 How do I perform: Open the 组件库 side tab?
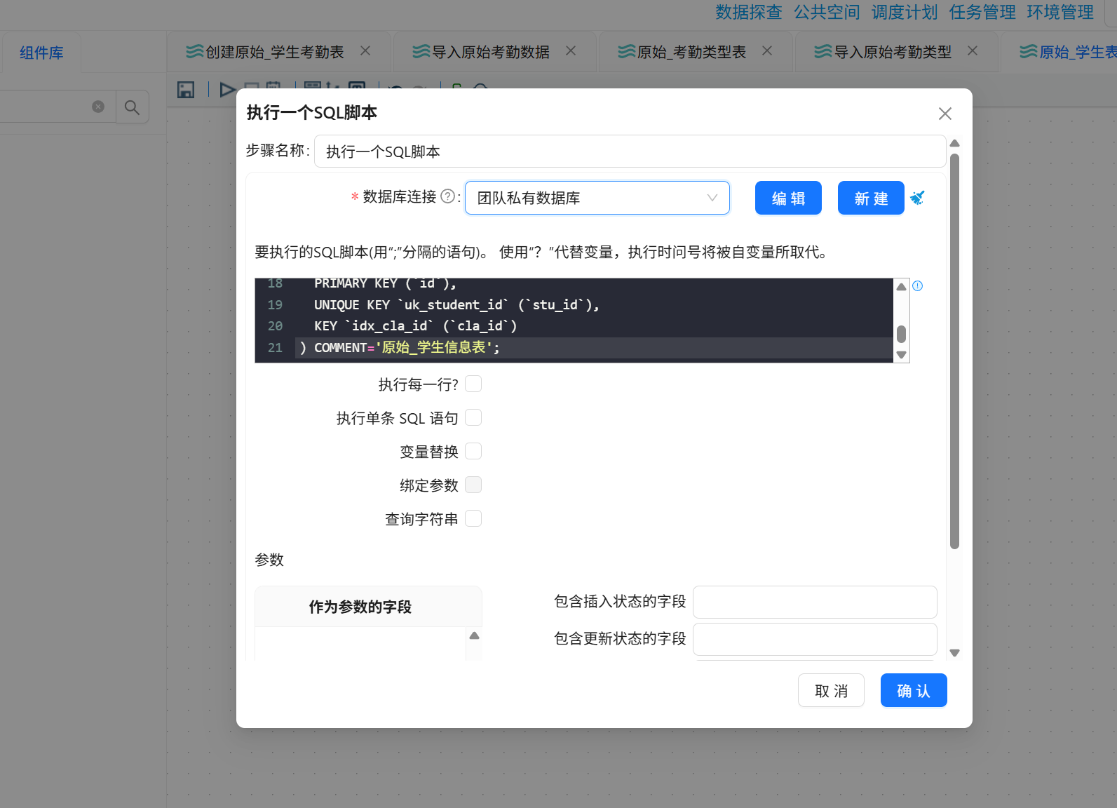[x=41, y=53]
